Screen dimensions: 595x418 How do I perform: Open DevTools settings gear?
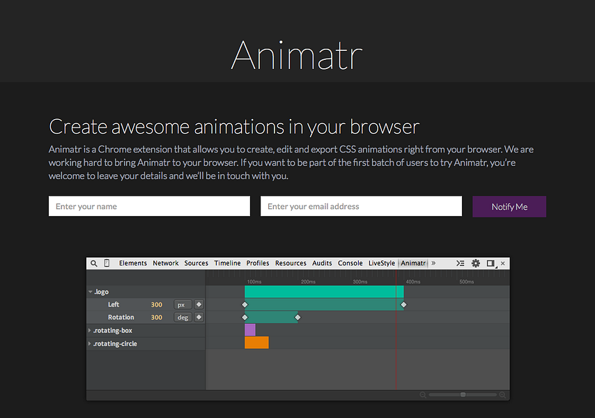pyautogui.click(x=475, y=263)
